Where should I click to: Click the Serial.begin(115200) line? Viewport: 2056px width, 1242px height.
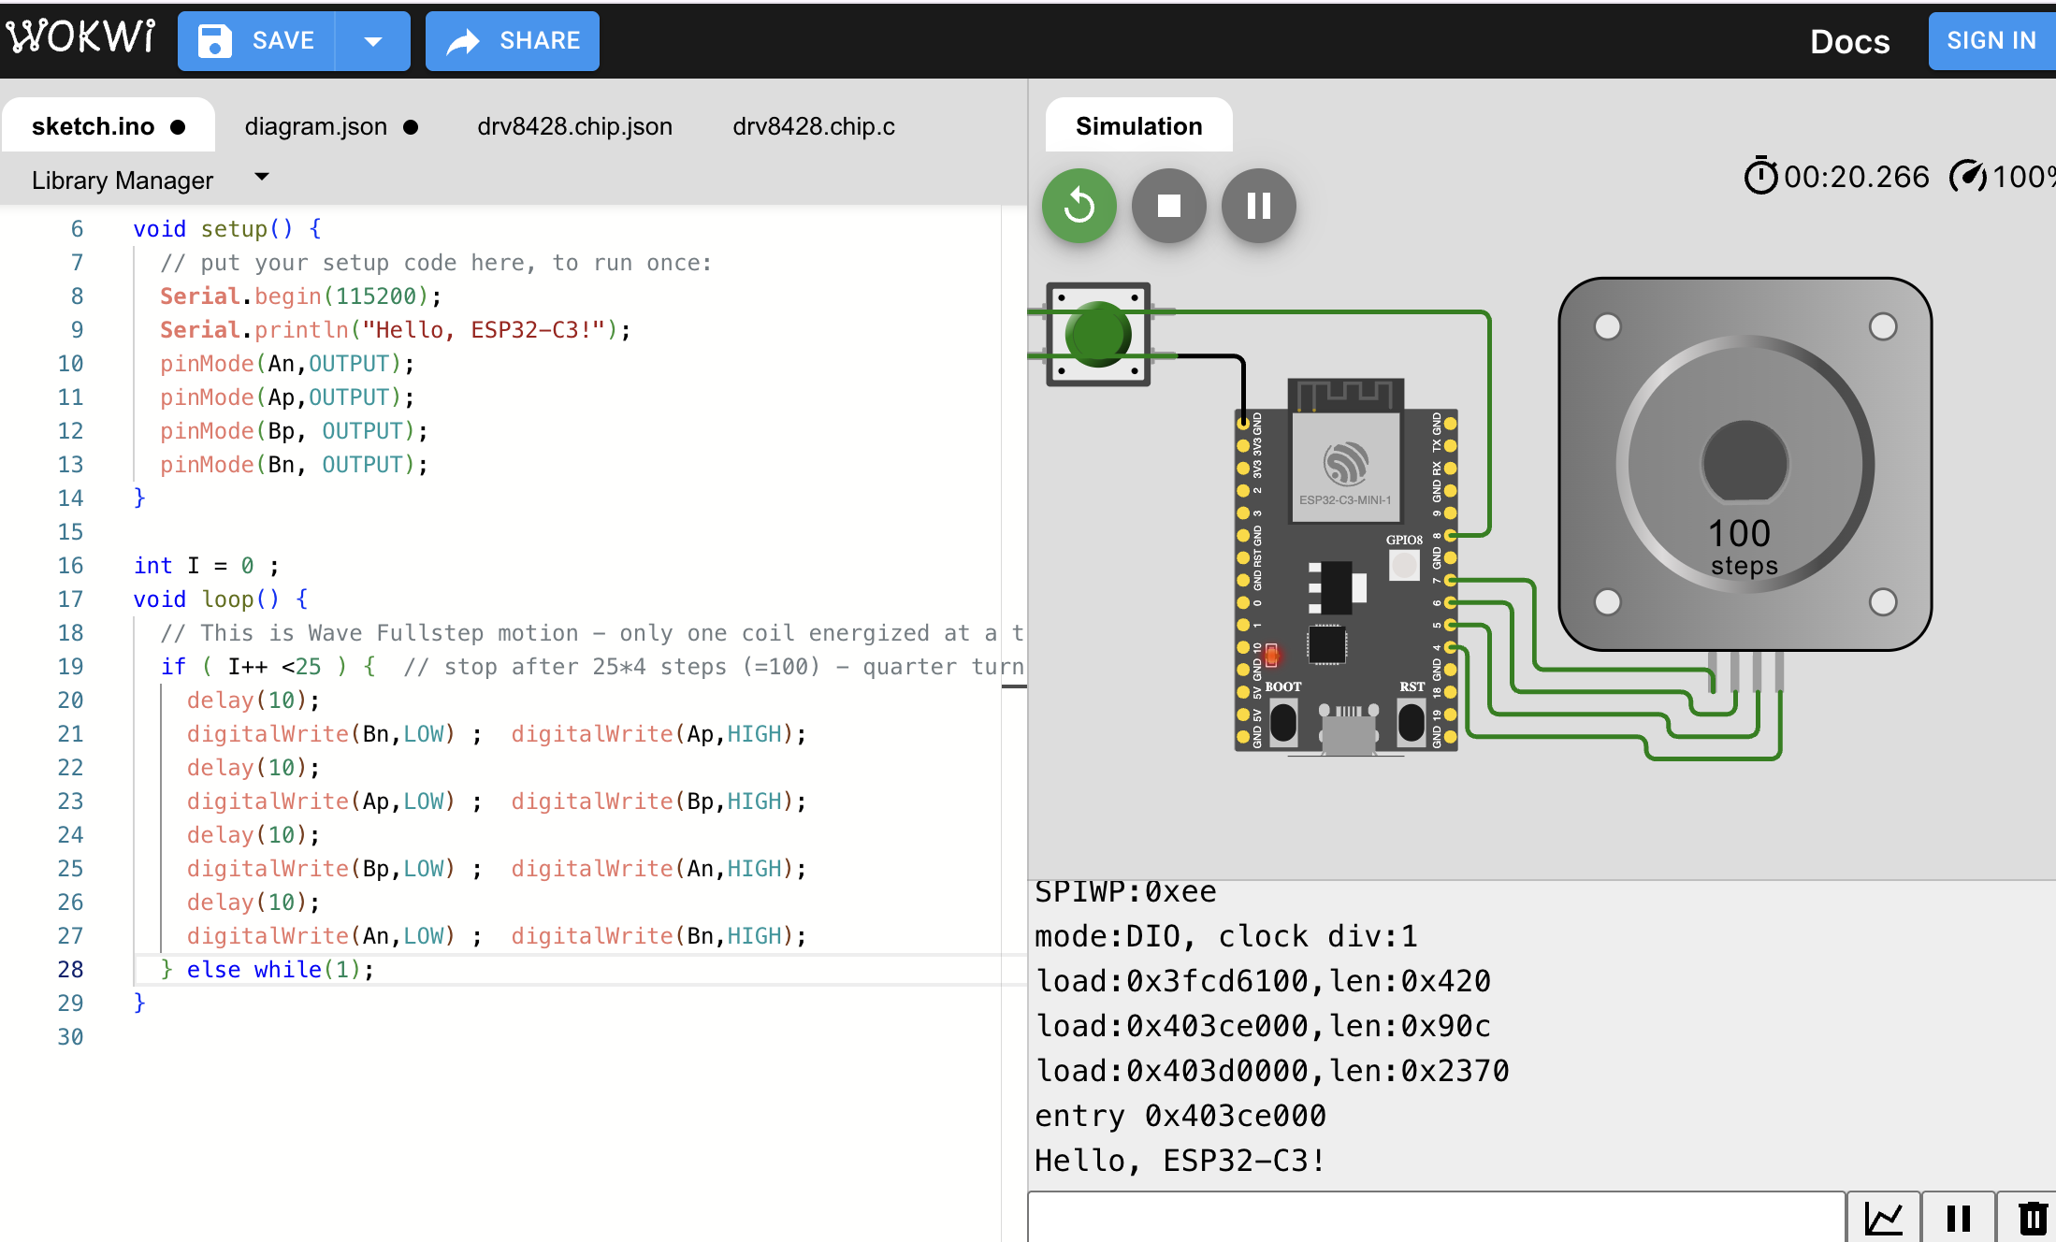(x=300, y=296)
